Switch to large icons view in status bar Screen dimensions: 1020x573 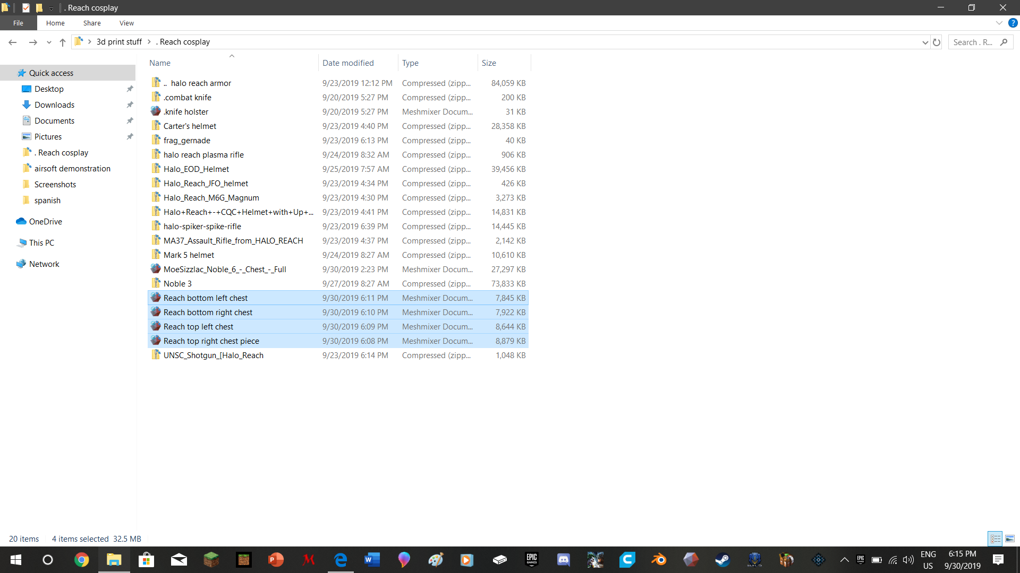point(1010,539)
